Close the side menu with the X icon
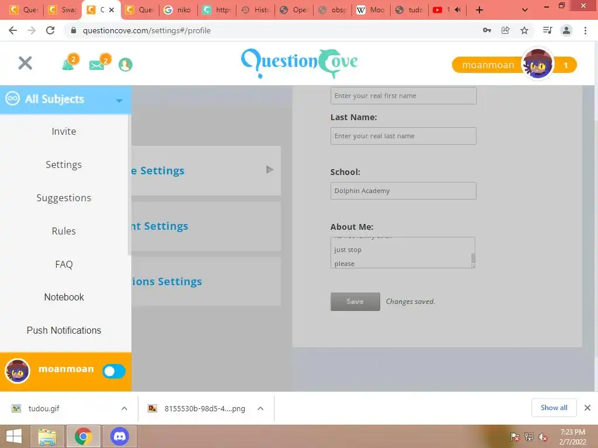This screenshot has width=598, height=448. 25,63
